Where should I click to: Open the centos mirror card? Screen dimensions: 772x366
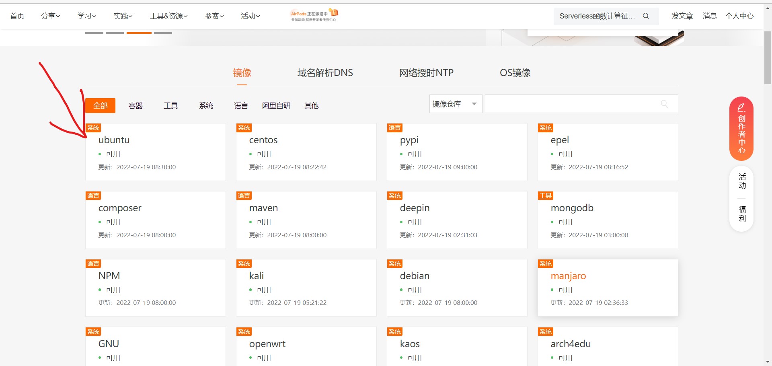pos(306,152)
